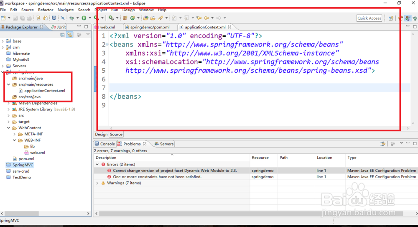Viewport: 418px width, 227px height.
Task: Expand the Servers project node
Action: click(x=3, y=66)
